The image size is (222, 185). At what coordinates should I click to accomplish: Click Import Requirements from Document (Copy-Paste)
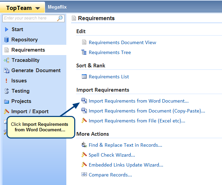(x=147, y=111)
